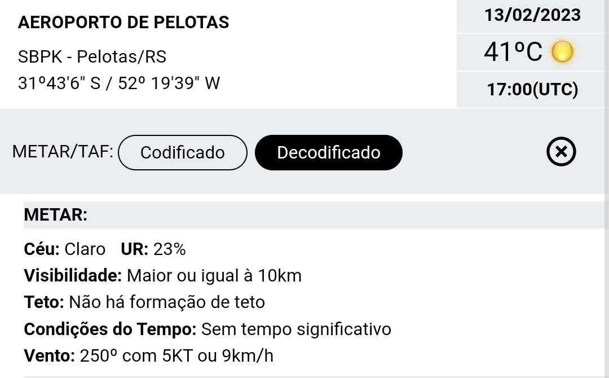Viewport: 609px width, 378px height.
Task: Click the airport coordinates text
Action: pyautogui.click(x=119, y=83)
